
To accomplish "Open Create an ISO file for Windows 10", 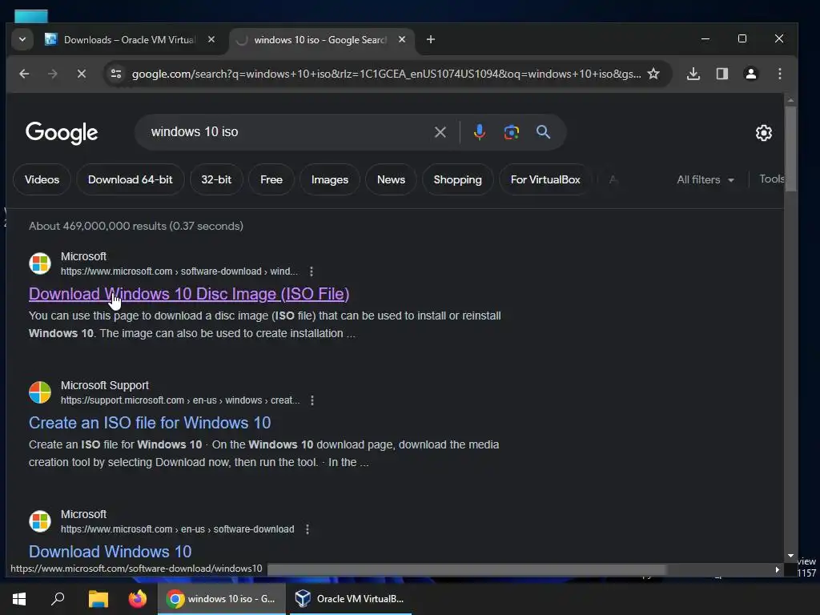I will click(x=150, y=423).
